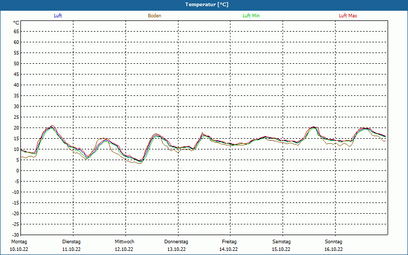Click the °C unit label on axis
Viewport: 408px width, 255px height.
(16, 23)
